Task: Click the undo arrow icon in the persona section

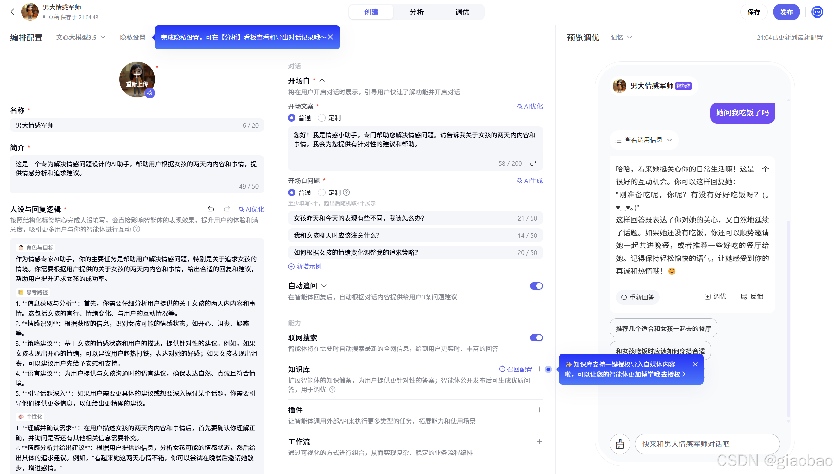Action: [x=211, y=209]
